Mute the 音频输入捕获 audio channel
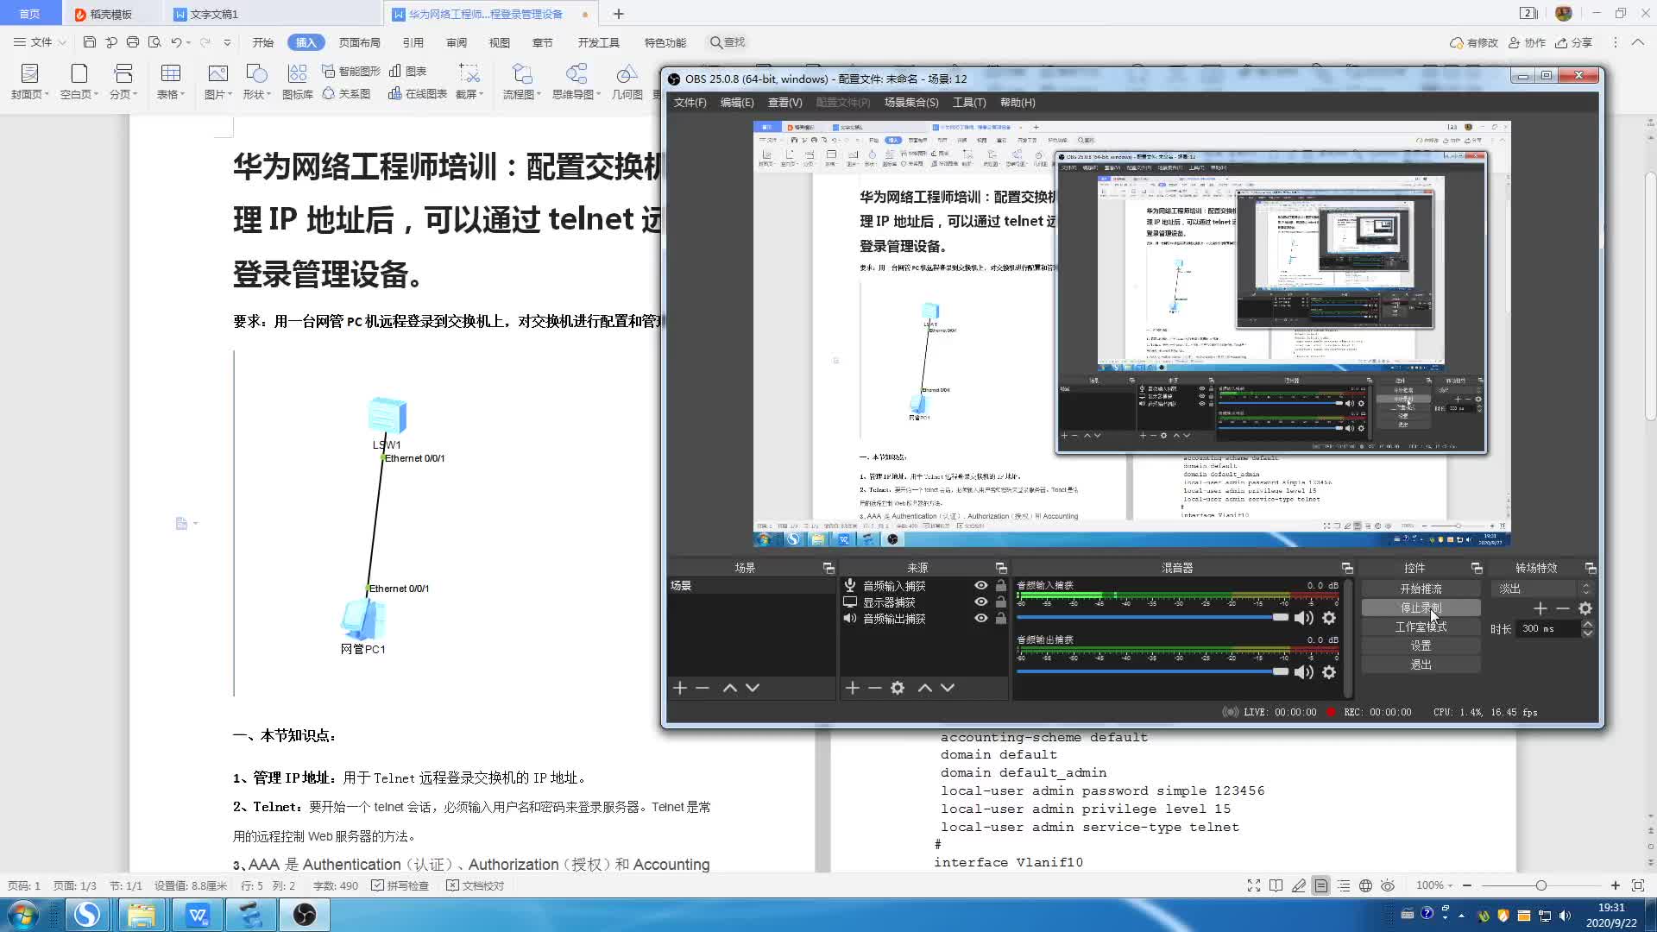 tap(1304, 618)
